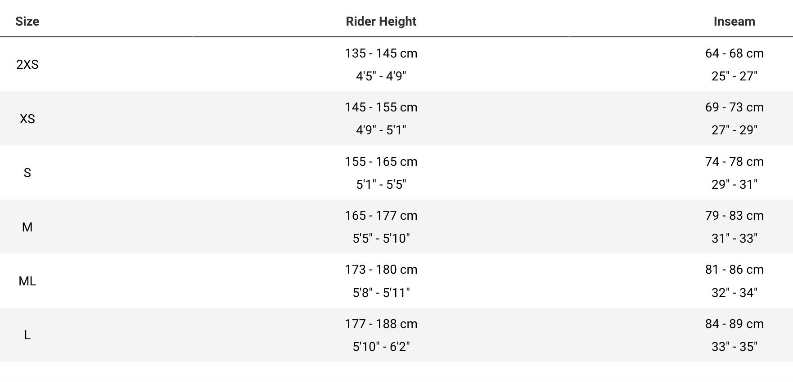Click the 4'9" - 5'1" height value

coord(381,130)
